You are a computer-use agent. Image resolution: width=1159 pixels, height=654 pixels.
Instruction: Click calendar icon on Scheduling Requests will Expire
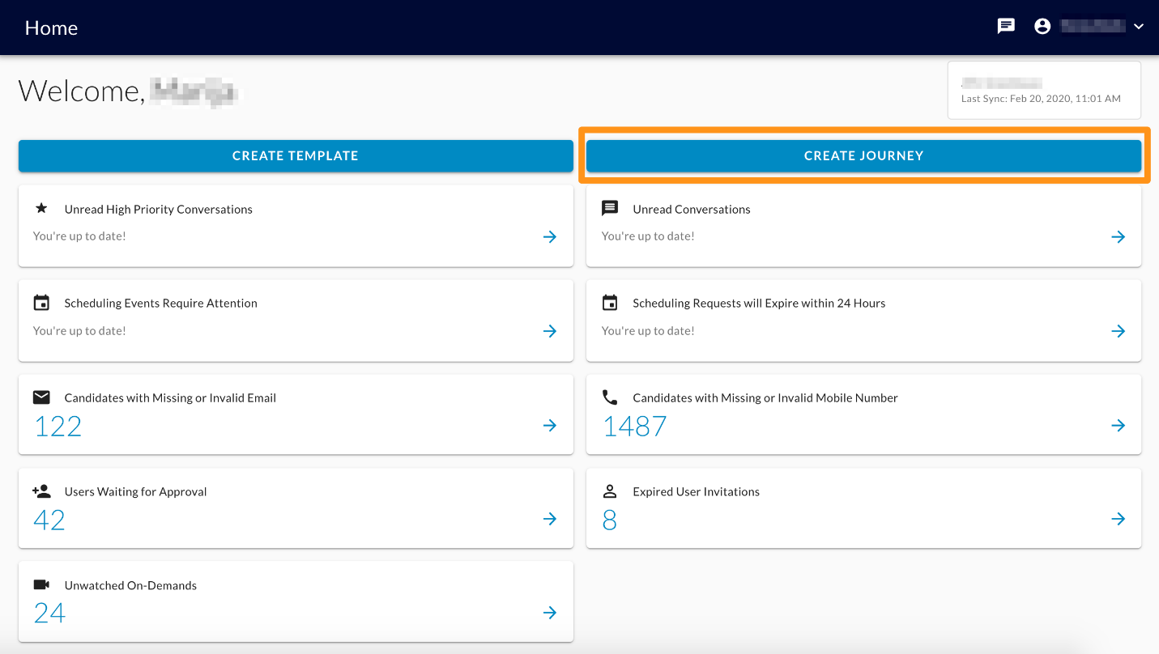[x=610, y=303]
